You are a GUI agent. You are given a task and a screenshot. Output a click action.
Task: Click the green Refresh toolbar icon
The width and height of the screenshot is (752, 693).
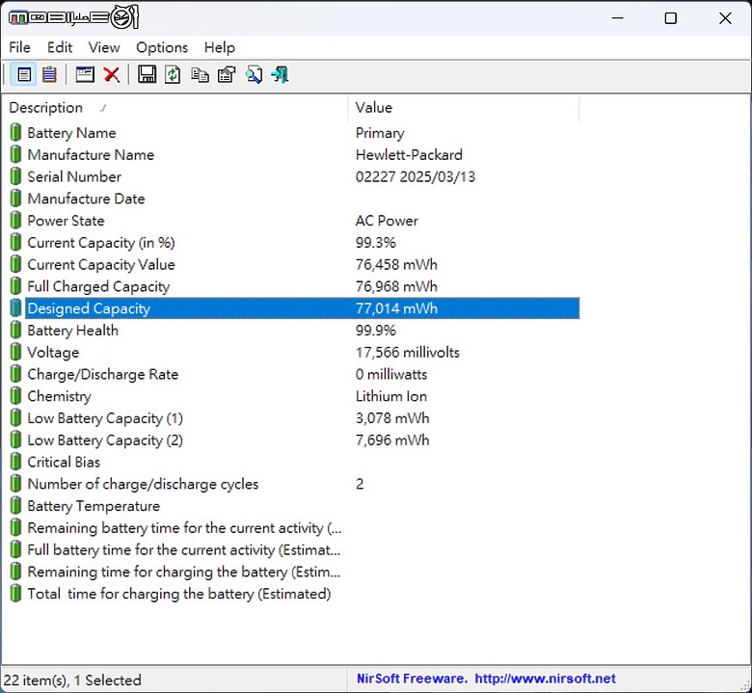(x=173, y=74)
